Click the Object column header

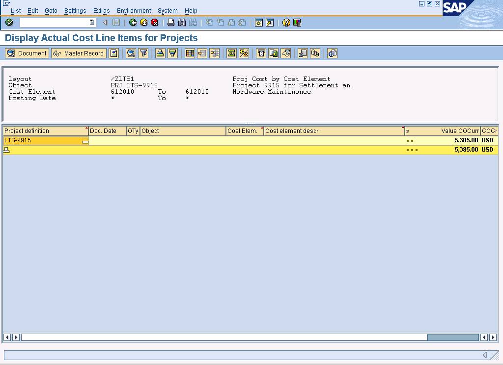183,131
